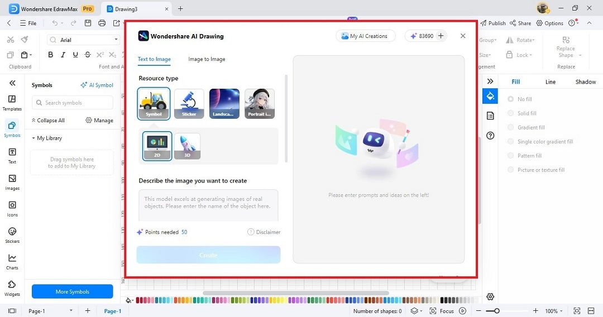The image size is (603, 317).
Task: Click the Search symbols field
Action: (72, 103)
